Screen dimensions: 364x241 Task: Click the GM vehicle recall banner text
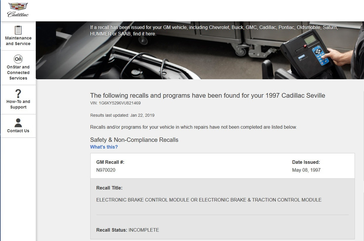click(x=214, y=30)
